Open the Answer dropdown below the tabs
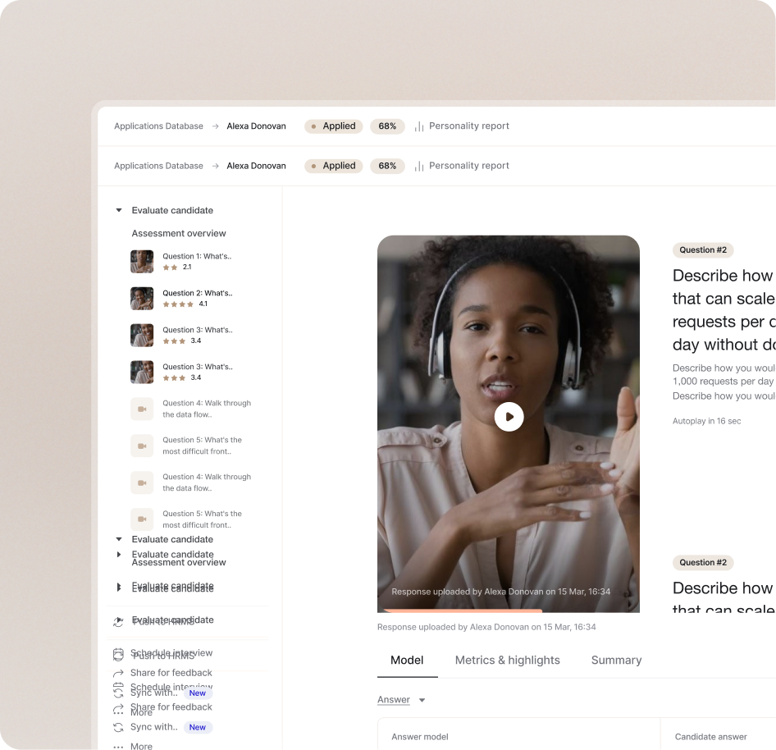Viewport: 776px width, 750px height. pos(422,700)
